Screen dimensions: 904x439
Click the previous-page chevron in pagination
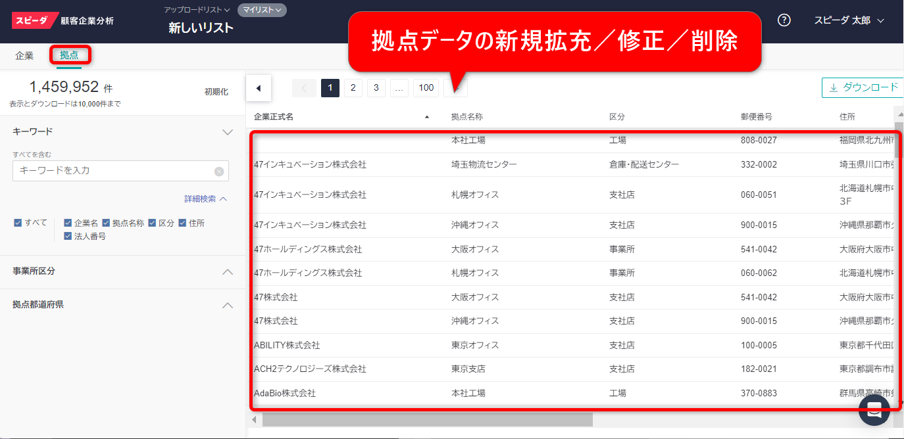click(305, 87)
